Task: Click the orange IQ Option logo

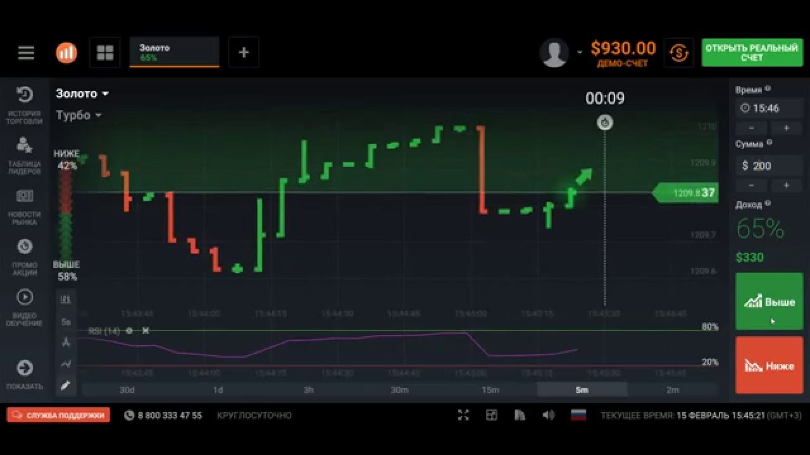Action: [x=66, y=52]
